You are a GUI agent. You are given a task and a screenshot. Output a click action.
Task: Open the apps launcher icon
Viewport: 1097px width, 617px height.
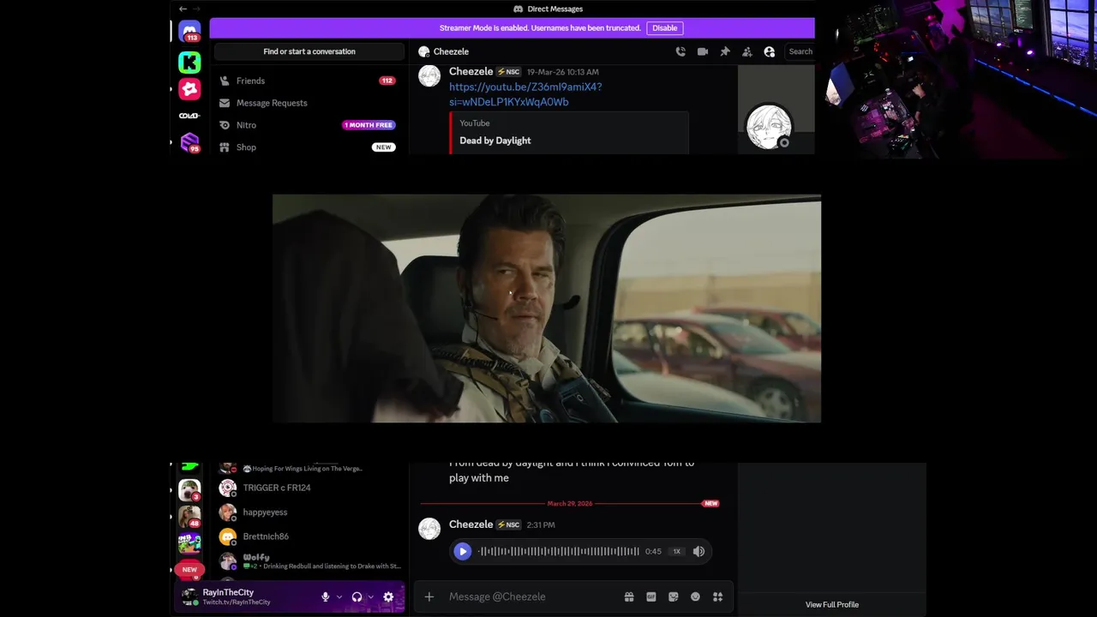(718, 596)
